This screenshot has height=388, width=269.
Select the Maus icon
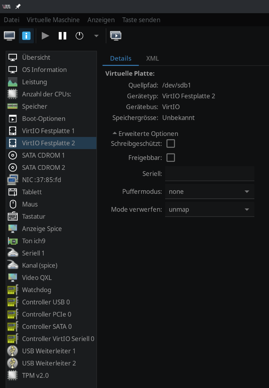[13, 204]
